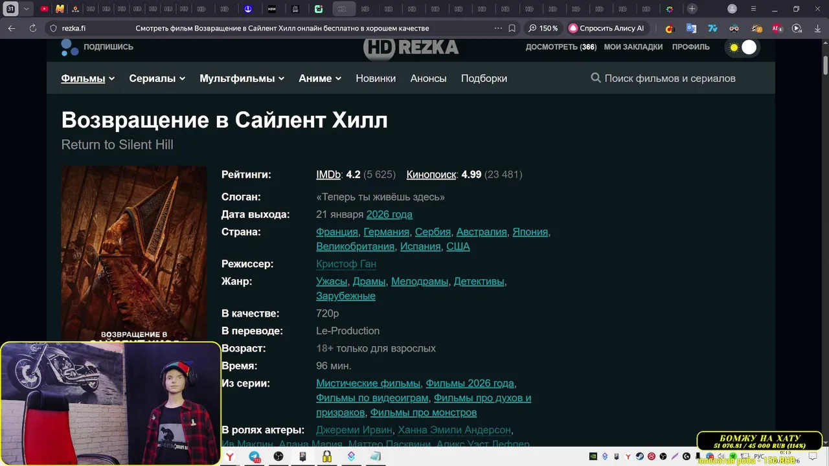Open the Мелодрамы genre
The height and width of the screenshot is (466, 829).
point(420,282)
